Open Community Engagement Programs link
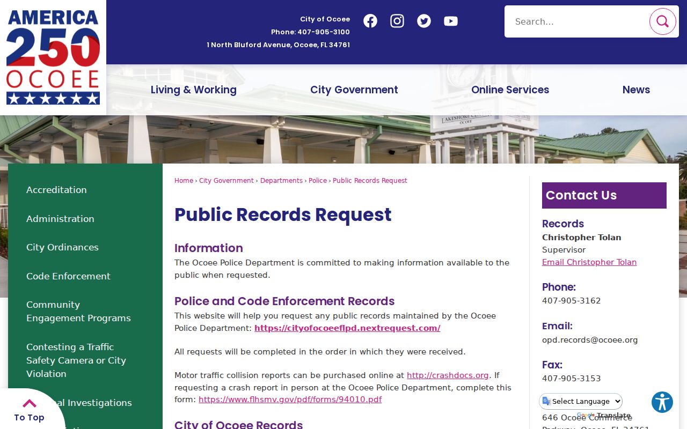Viewport: 687px width, 429px height. (x=78, y=311)
